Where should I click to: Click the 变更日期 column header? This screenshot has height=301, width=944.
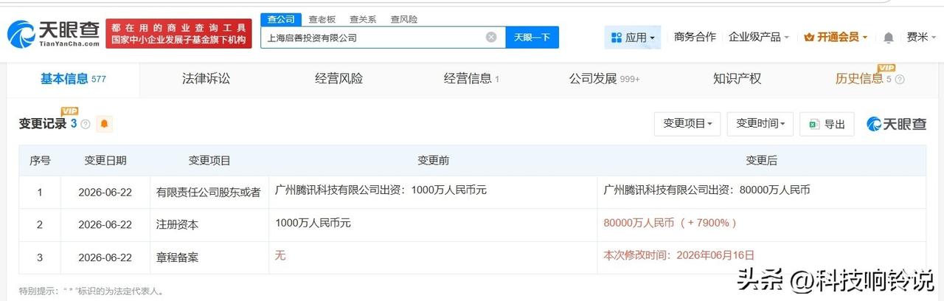[x=105, y=160]
